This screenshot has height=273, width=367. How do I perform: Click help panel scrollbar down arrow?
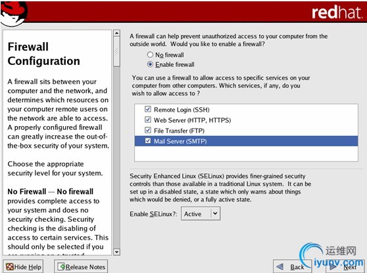[x=116, y=252]
